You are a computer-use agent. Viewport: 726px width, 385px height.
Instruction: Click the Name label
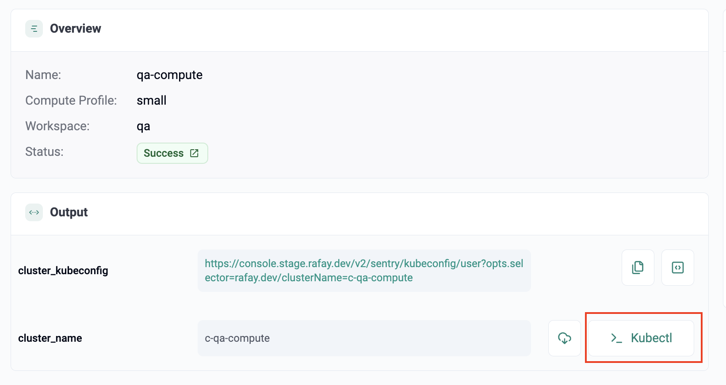(x=43, y=75)
